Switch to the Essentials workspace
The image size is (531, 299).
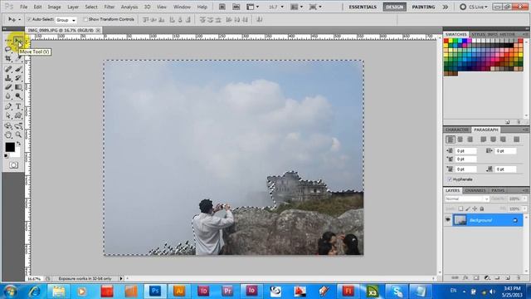coord(363,7)
